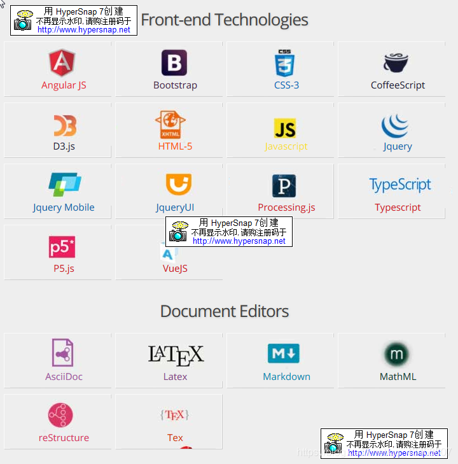Viewport: 458px width, 464px height.
Task: Click the MathML green circle icon
Action: pyautogui.click(x=396, y=354)
